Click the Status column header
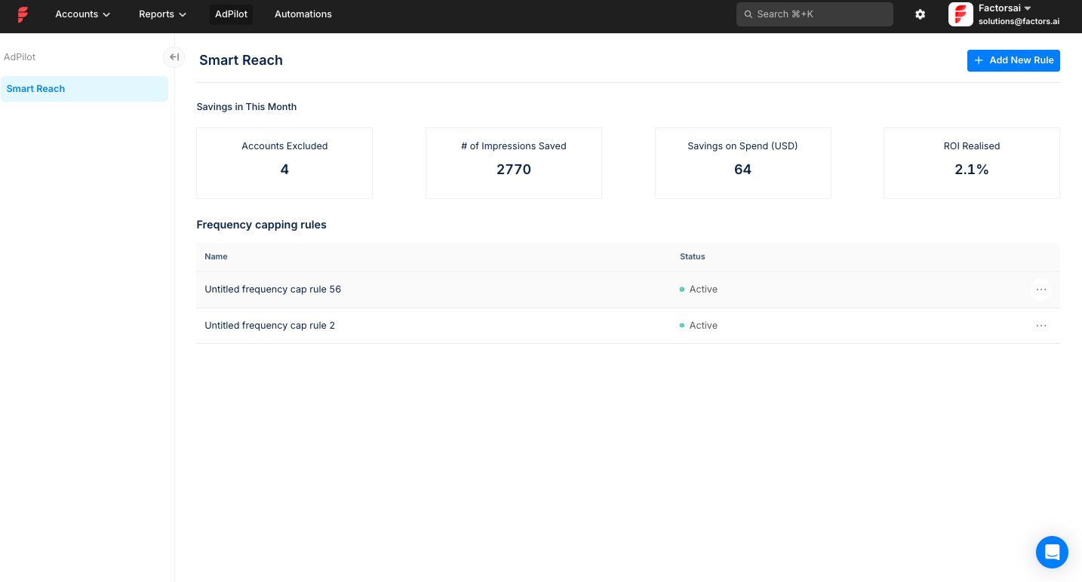 point(692,257)
